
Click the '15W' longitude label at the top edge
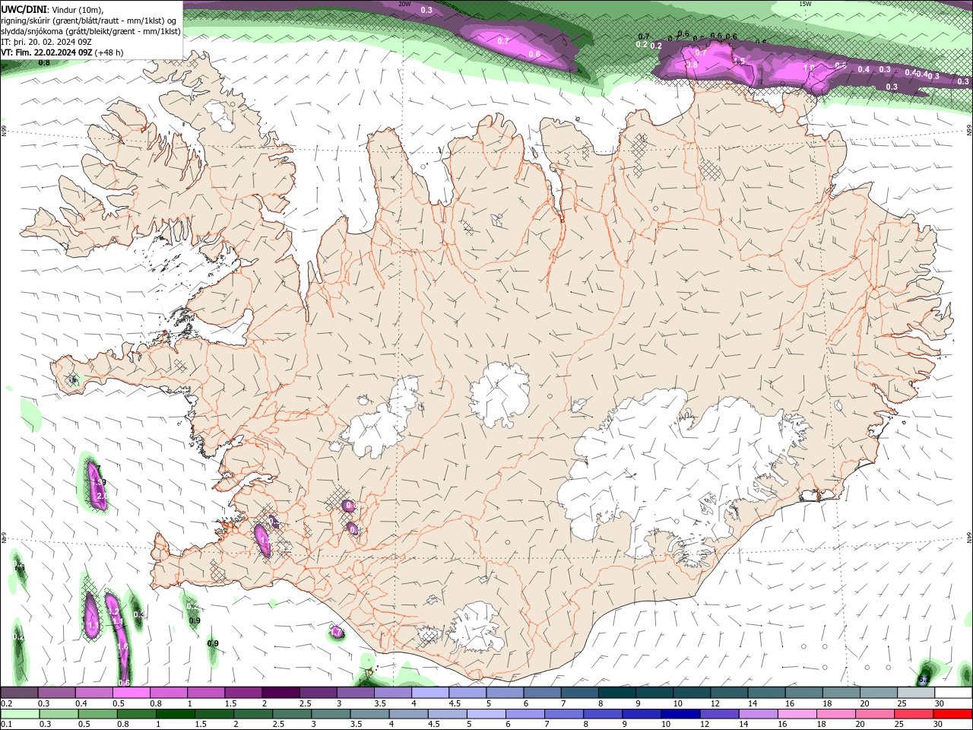805,4
